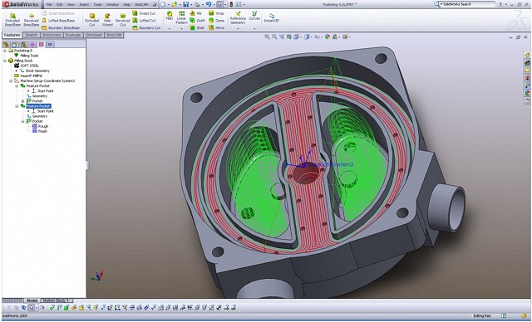Click the Extruded Cut tool
The width and height of the screenshot is (532, 322).
pyautogui.click(x=91, y=20)
